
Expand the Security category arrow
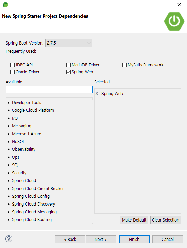[8, 173]
